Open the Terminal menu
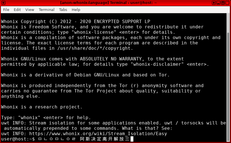This screenshot has width=231, height=143. [46, 10]
